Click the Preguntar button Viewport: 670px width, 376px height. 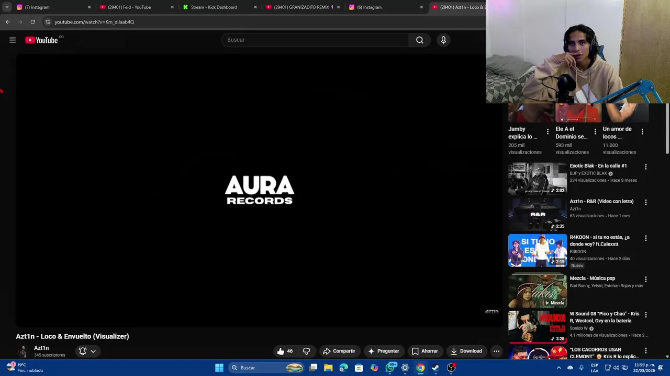click(384, 351)
